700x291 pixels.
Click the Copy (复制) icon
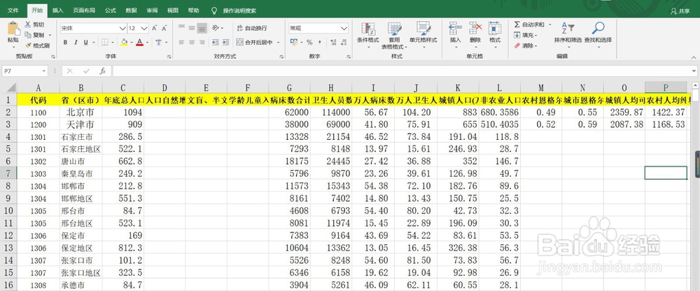tap(28, 35)
